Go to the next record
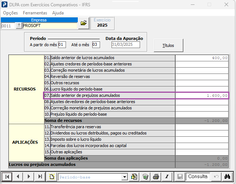Screen dimensions: 236x184 click(x=29, y=177)
